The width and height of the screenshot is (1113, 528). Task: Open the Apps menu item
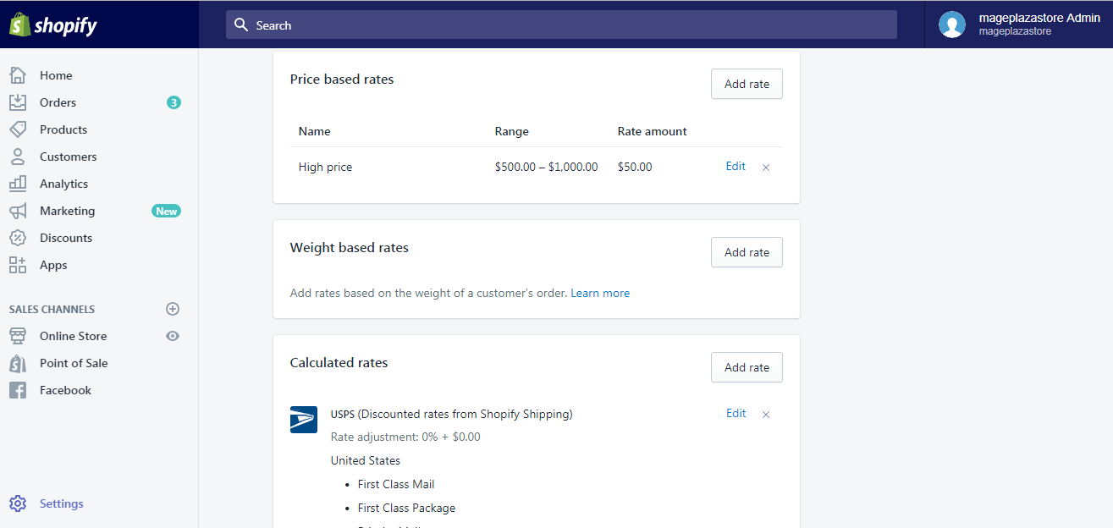53,265
